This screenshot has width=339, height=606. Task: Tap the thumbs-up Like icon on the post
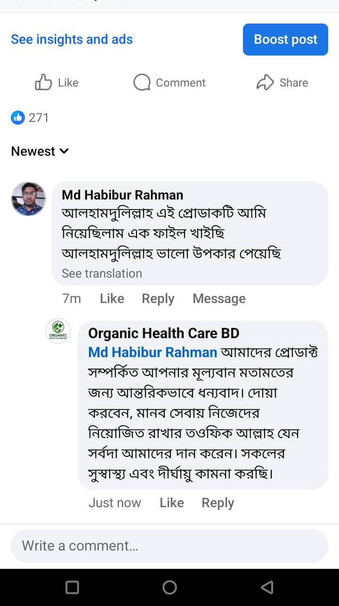pos(43,83)
